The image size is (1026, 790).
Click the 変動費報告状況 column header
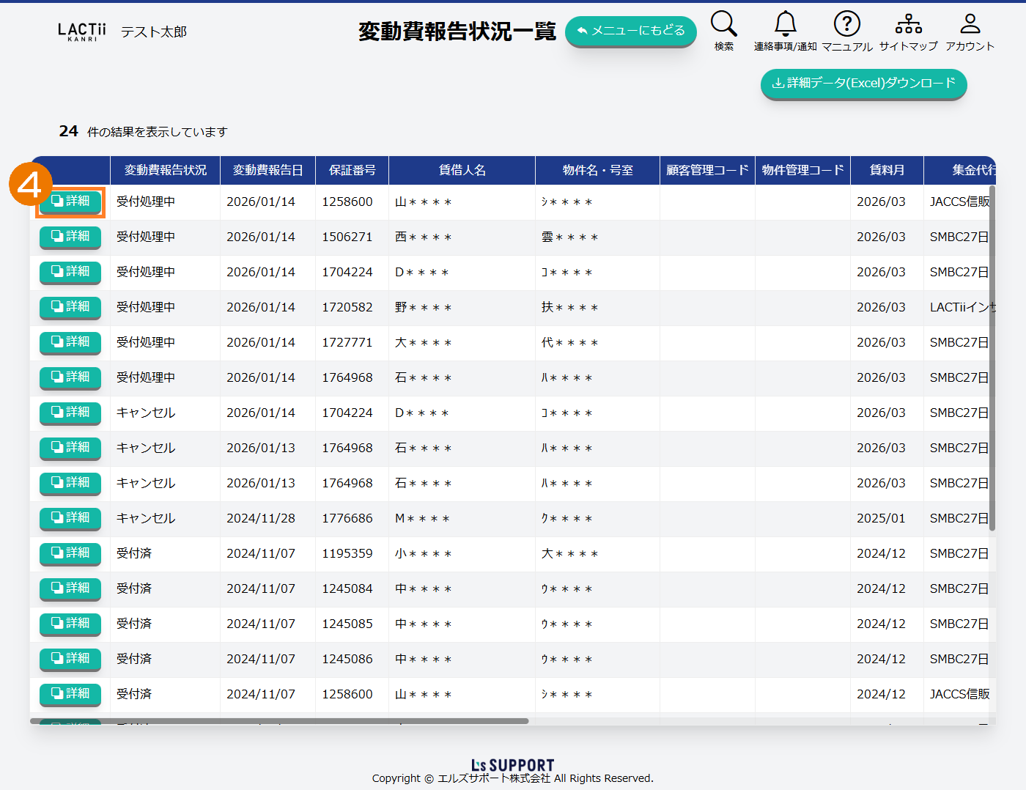(165, 170)
